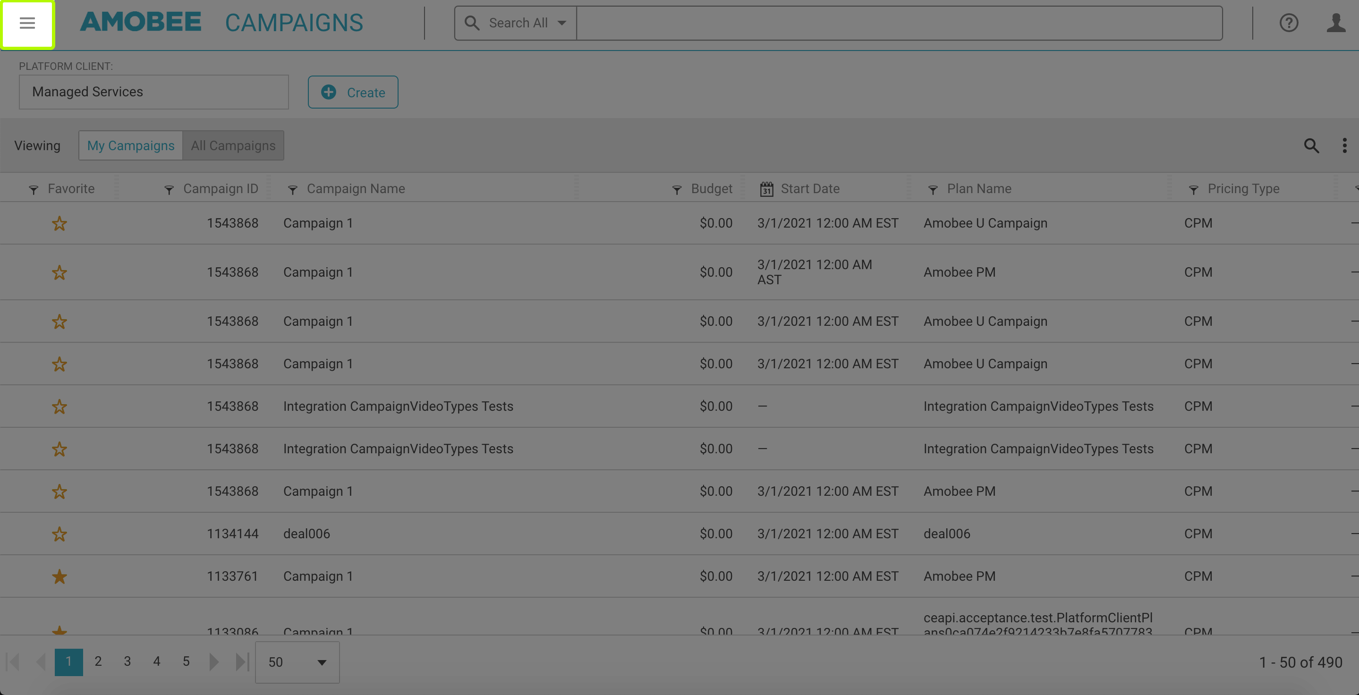Open the hamburger navigation menu
The width and height of the screenshot is (1359, 695).
27,23
